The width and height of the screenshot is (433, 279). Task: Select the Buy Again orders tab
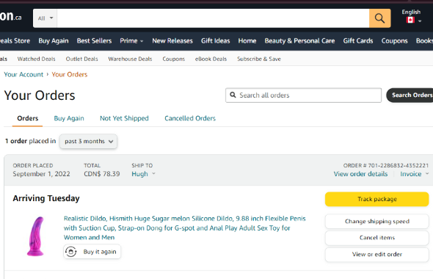point(69,118)
